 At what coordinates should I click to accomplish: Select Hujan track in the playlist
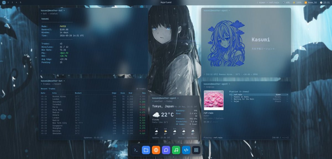259,101
